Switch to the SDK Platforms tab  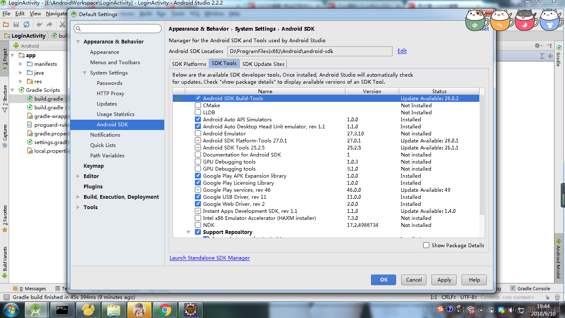189,64
